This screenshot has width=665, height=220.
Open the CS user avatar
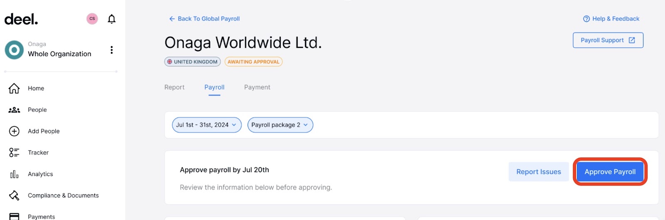pos(92,19)
